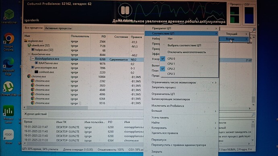278x156 pixels.
Task: Click the pause icon in the graph
Action: point(125,10)
